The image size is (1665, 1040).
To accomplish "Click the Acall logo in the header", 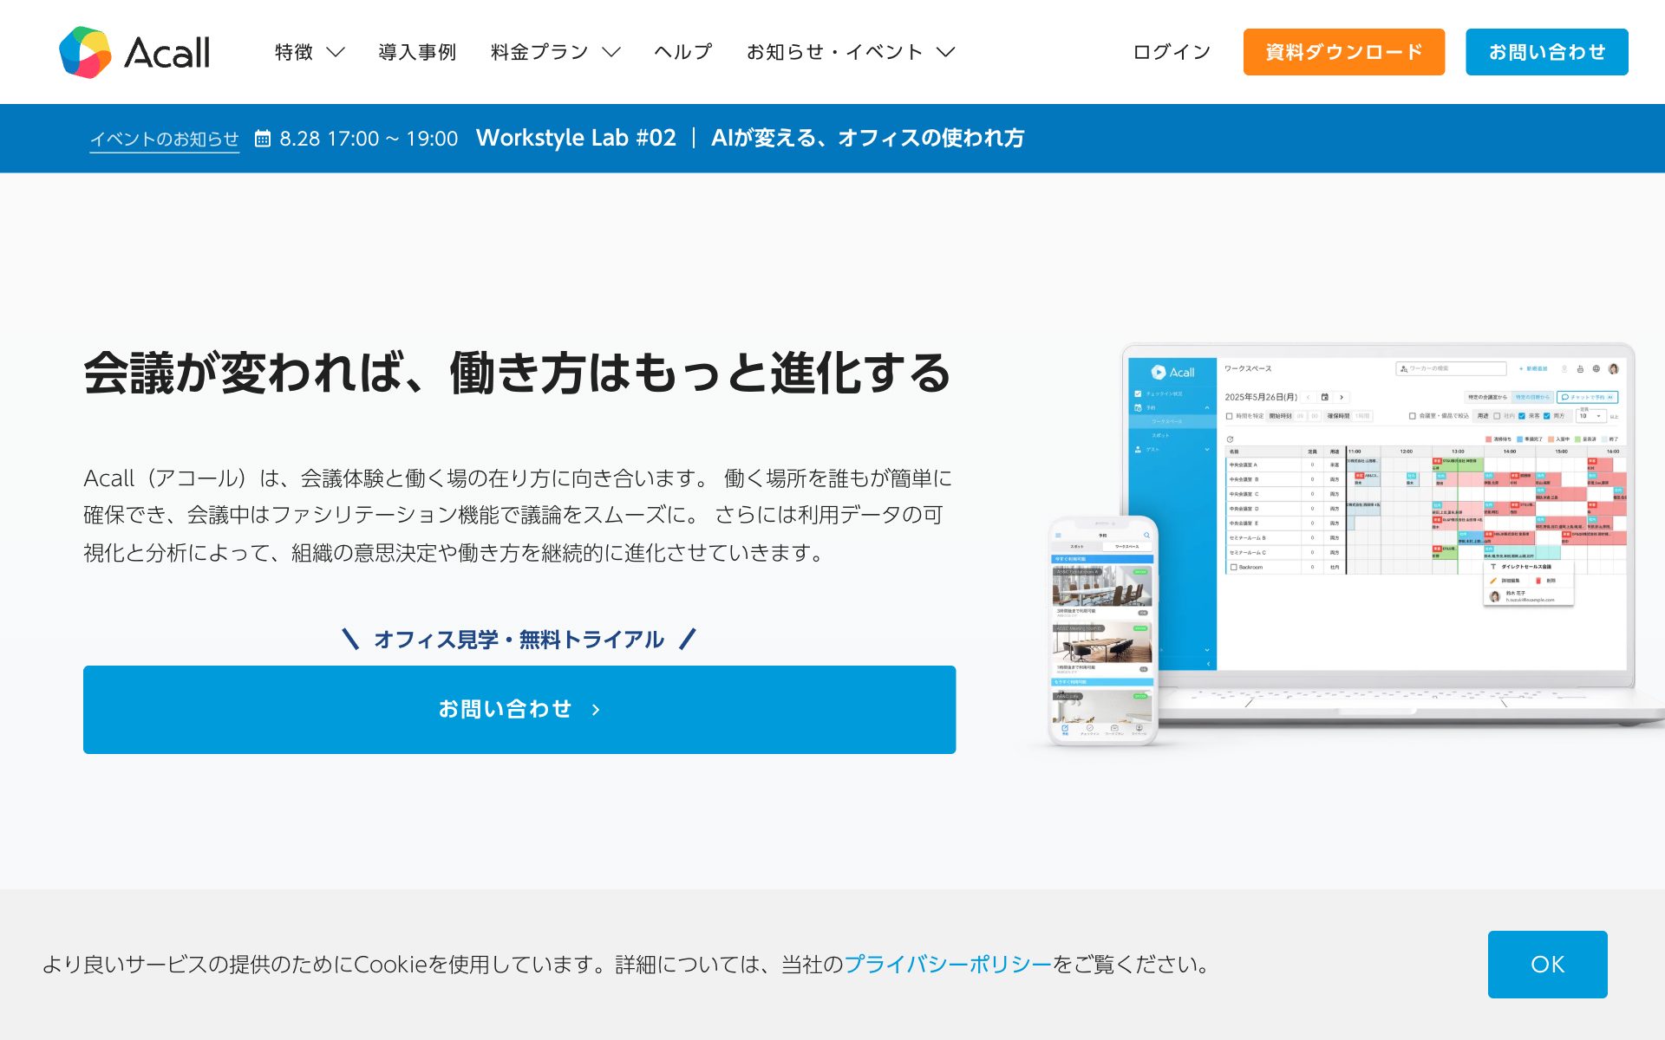I will click(134, 52).
